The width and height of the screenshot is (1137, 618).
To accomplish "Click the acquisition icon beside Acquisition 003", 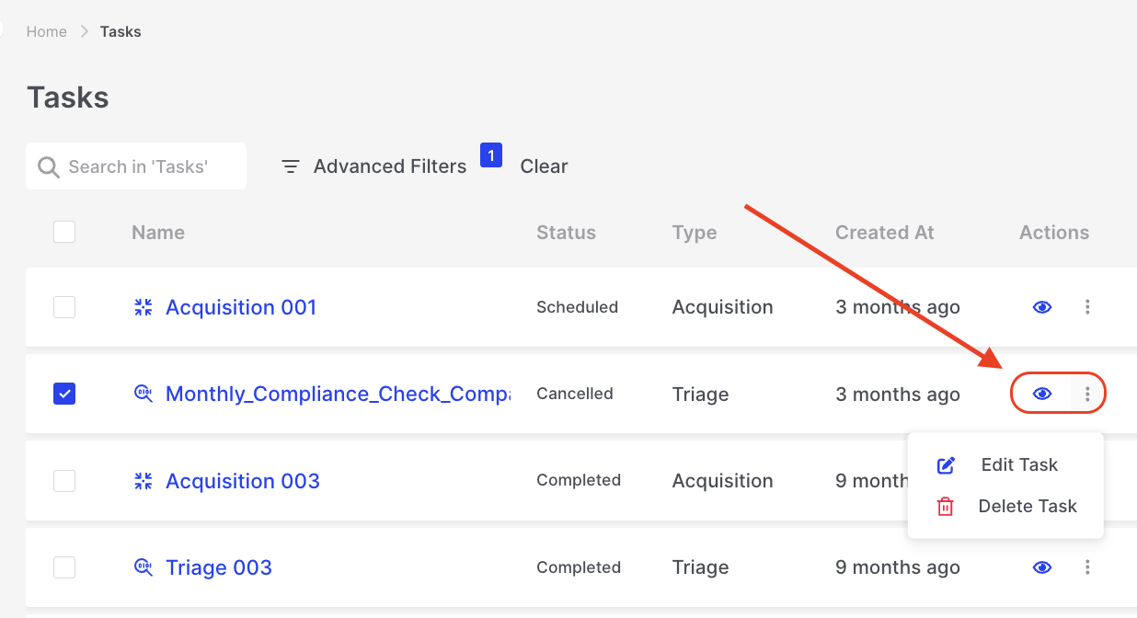I will tap(143, 481).
